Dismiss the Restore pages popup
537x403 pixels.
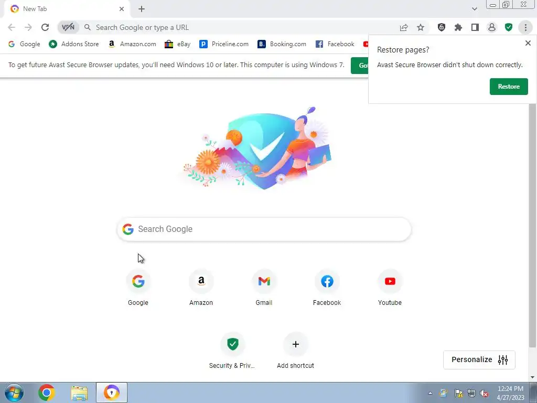click(x=528, y=43)
